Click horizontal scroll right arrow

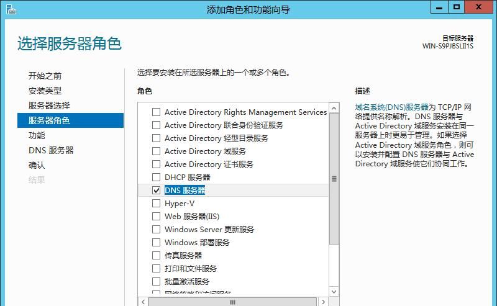323,302
